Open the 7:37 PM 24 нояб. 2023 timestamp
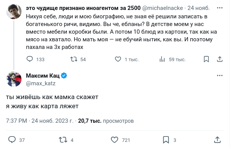 coord(40,121)
